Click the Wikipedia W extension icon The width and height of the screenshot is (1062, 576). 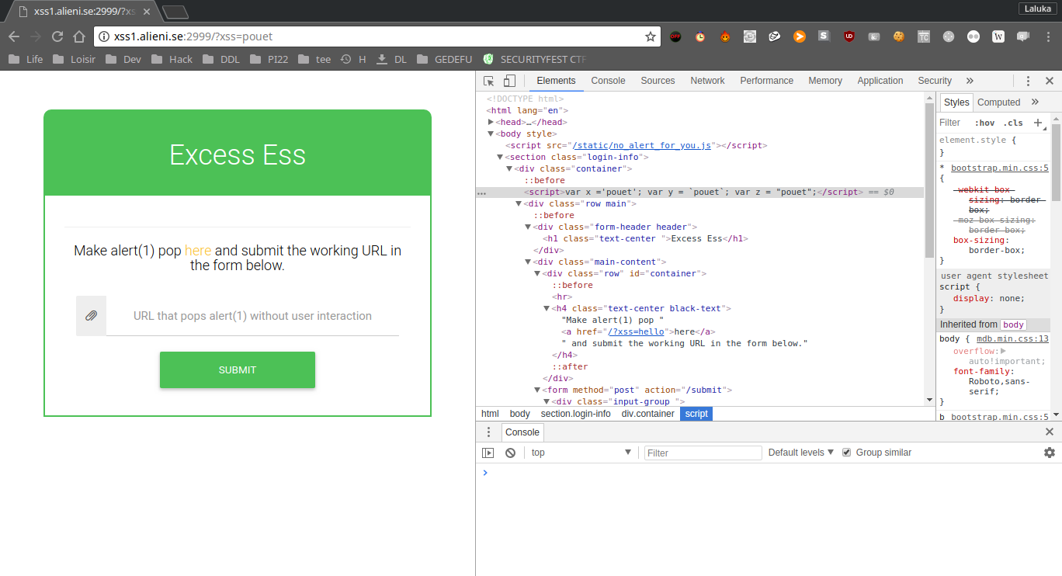[998, 36]
